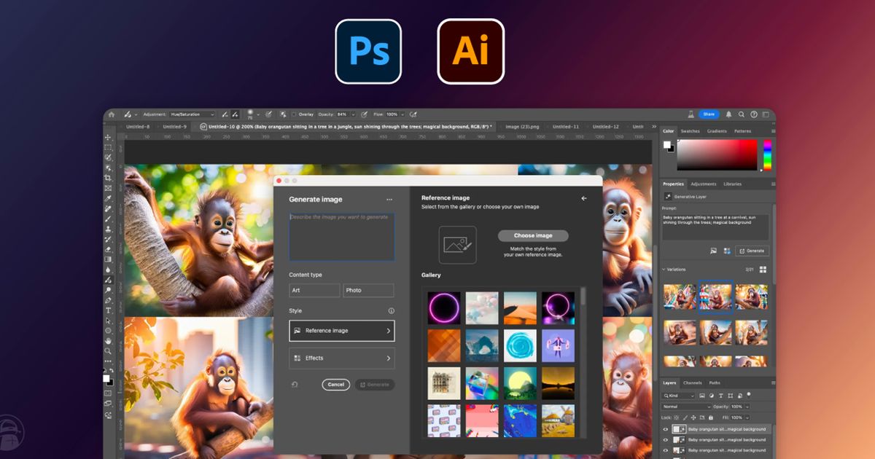875x459 pixels.
Task: Open the workspace layout switcher icon
Action: tap(766, 114)
